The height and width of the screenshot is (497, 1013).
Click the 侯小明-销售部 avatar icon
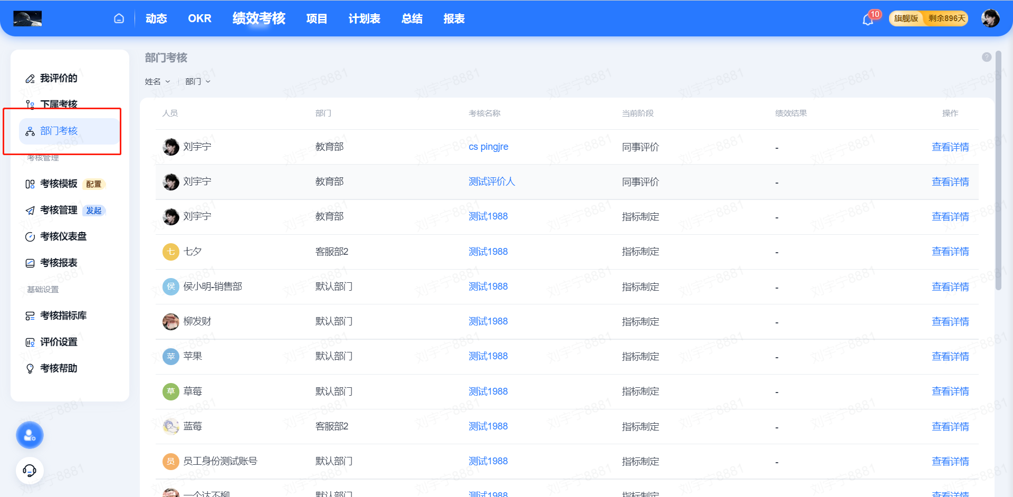tap(171, 286)
